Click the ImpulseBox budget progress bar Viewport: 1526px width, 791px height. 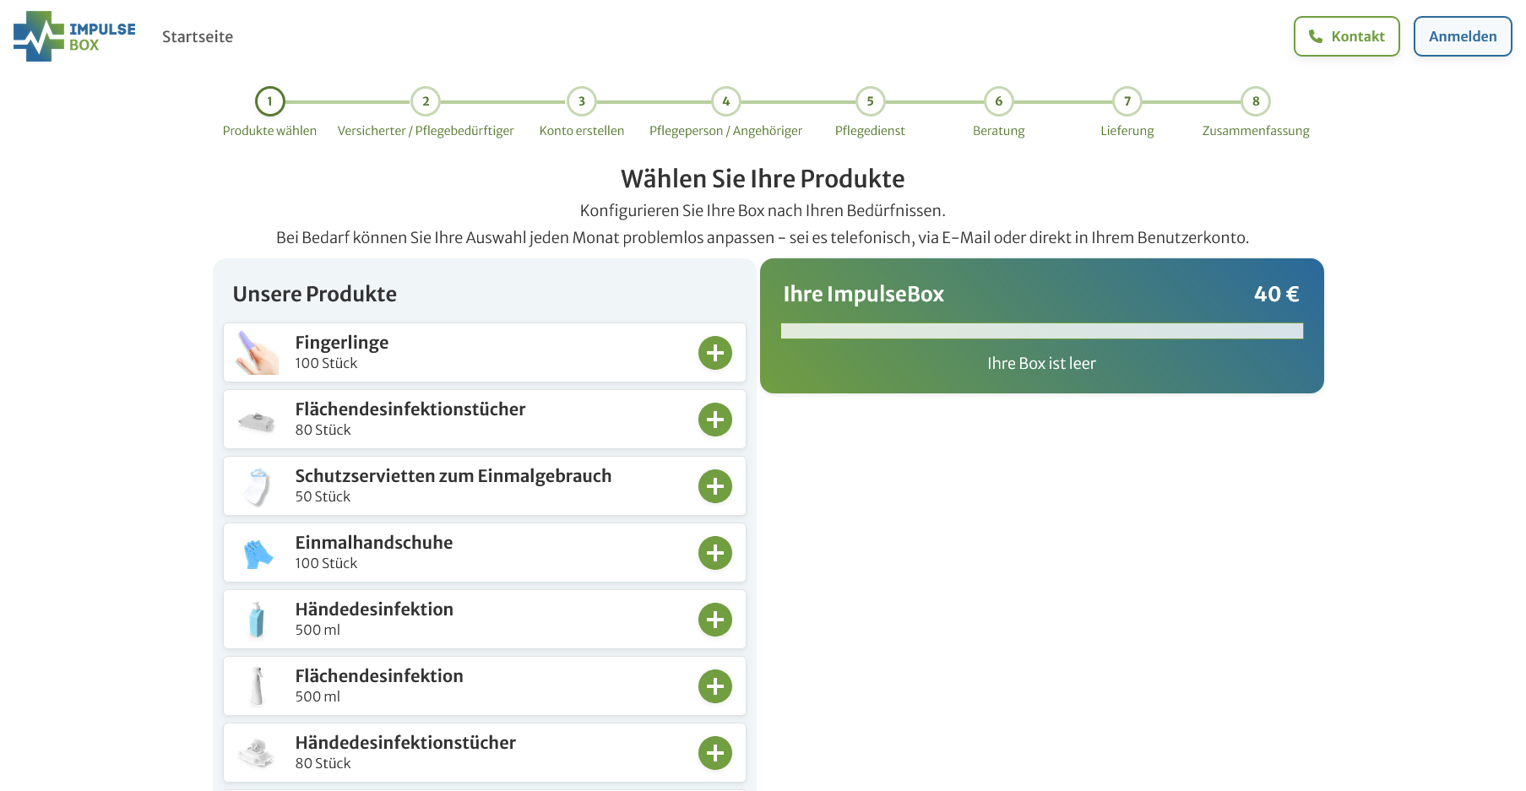pyautogui.click(x=1041, y=331)
